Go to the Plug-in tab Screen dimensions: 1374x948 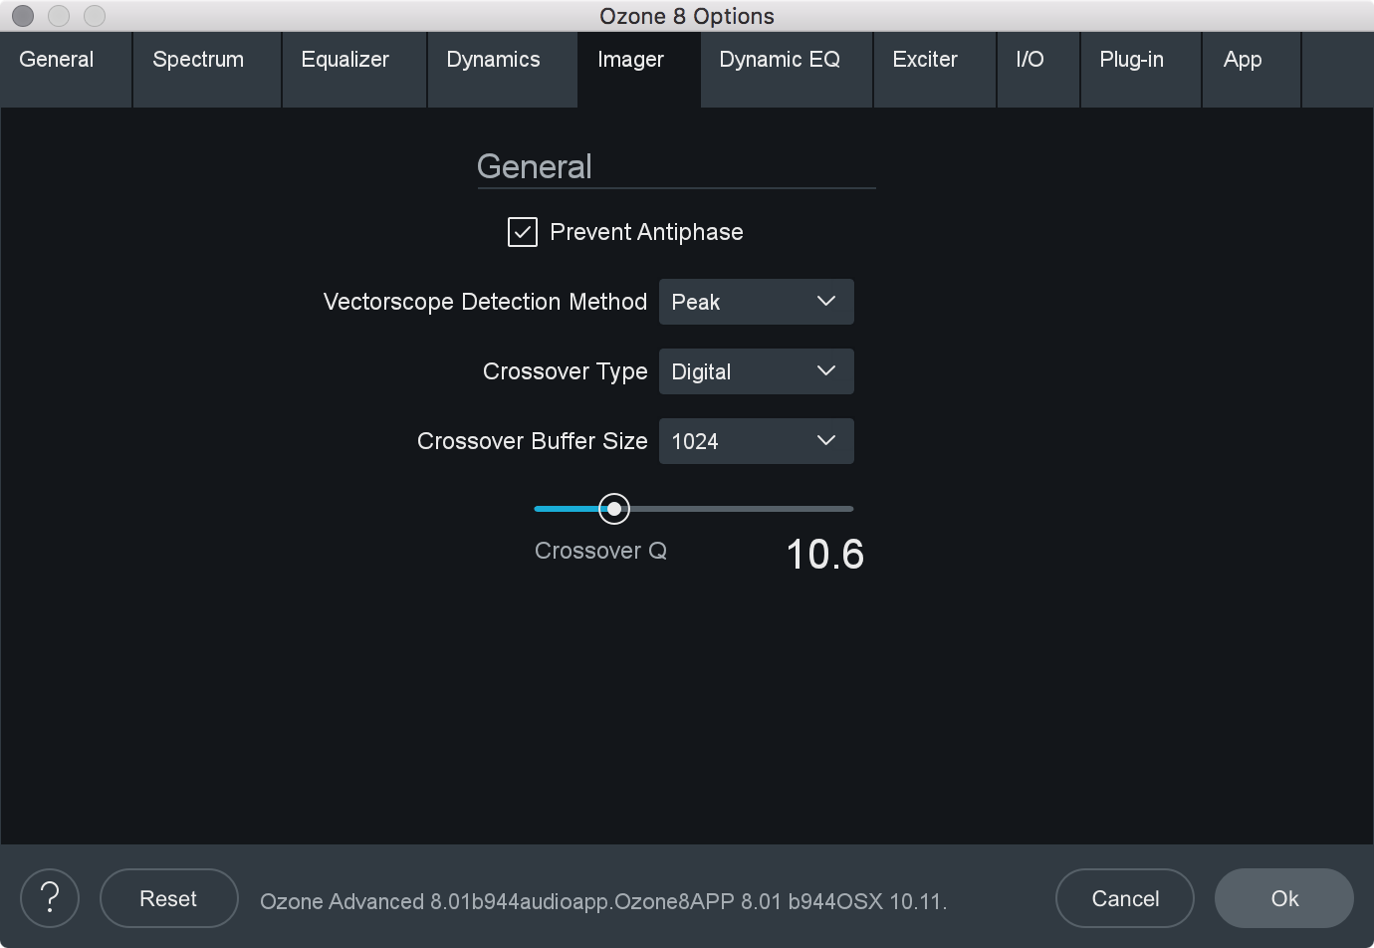(1141, 70)
